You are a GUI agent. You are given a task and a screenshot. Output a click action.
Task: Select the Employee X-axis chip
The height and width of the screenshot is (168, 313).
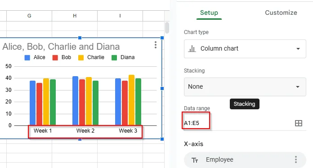(245, 159)
